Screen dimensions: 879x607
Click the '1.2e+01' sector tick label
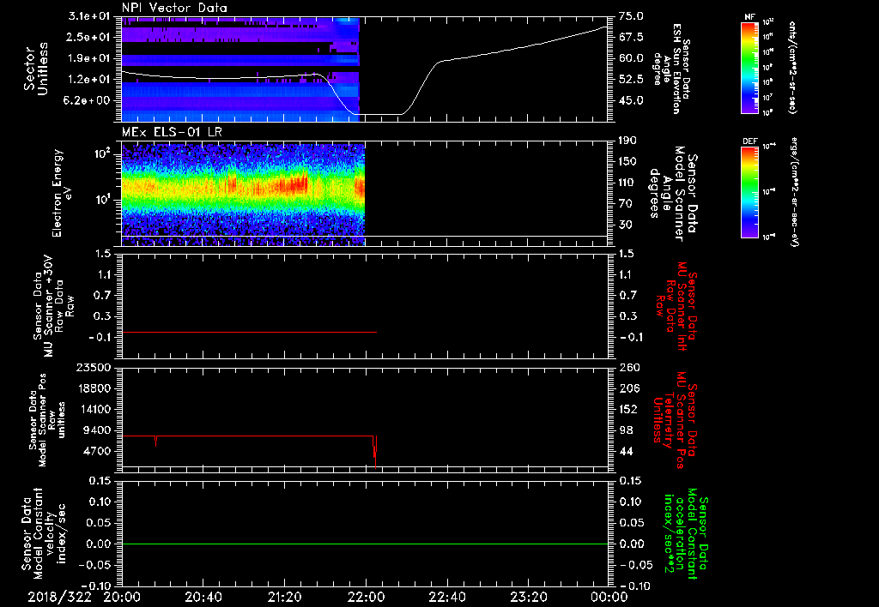[x=89, y=80]
